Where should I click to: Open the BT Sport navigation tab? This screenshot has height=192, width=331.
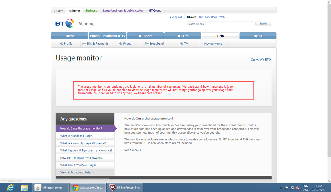pos(145,36)
